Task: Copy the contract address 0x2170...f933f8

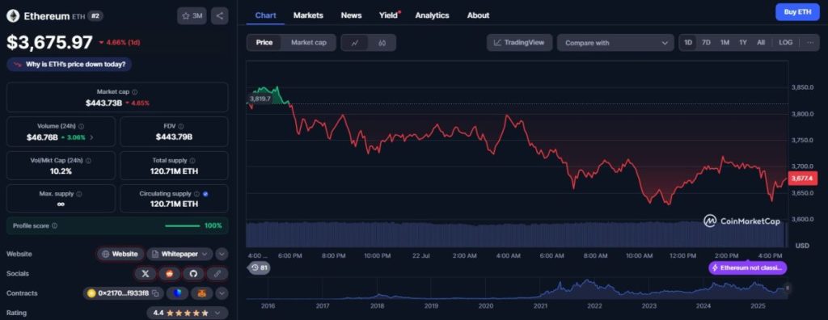Action: click(155, 293)
